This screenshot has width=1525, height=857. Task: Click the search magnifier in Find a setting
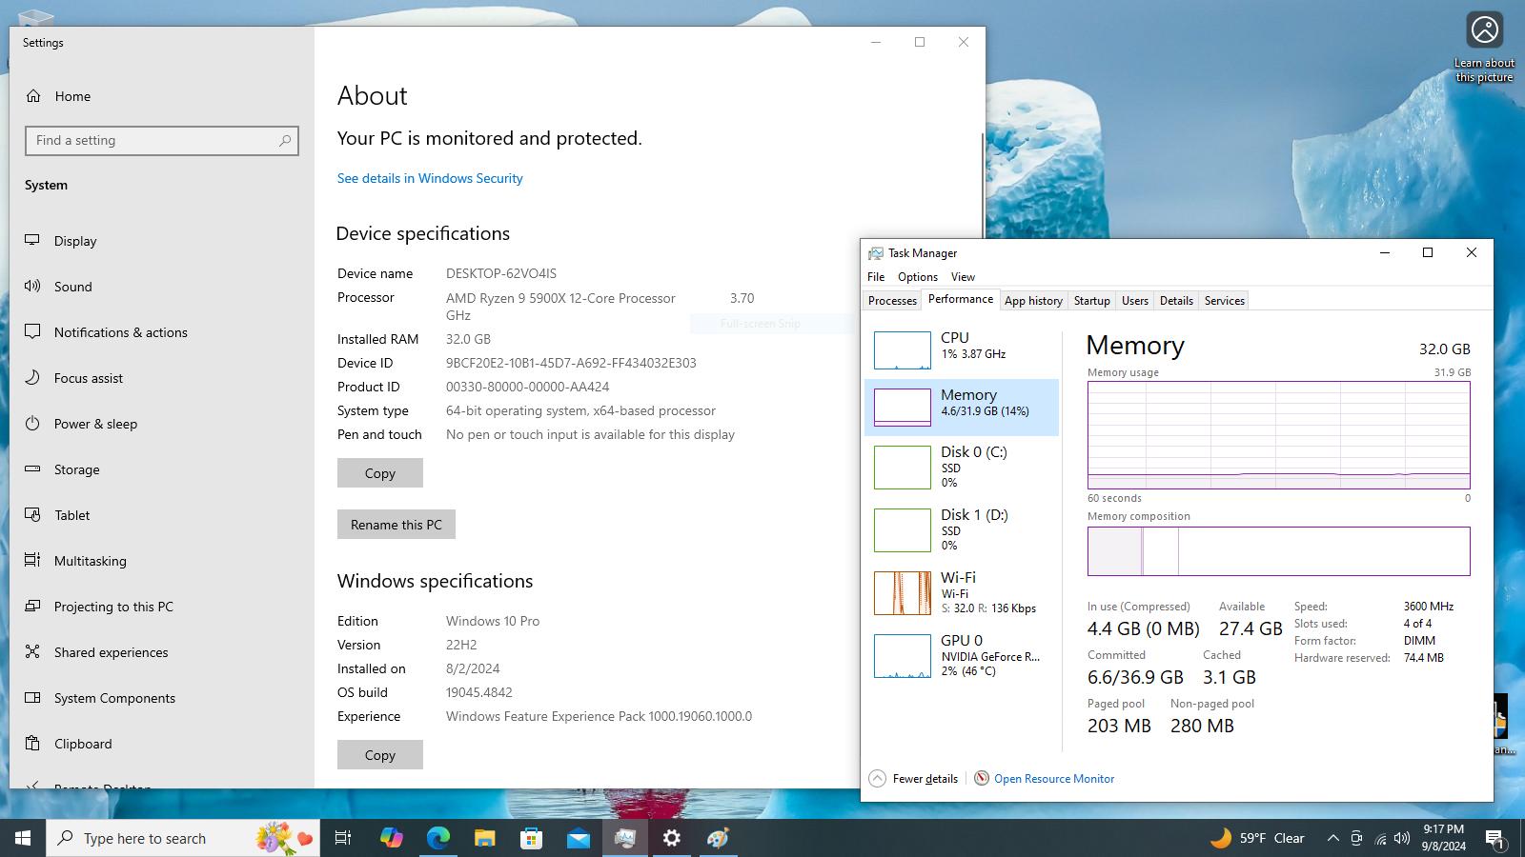click(285, 141)
